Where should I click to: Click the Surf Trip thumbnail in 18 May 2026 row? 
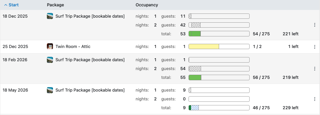pyautogui.click(x=50, y=90)
